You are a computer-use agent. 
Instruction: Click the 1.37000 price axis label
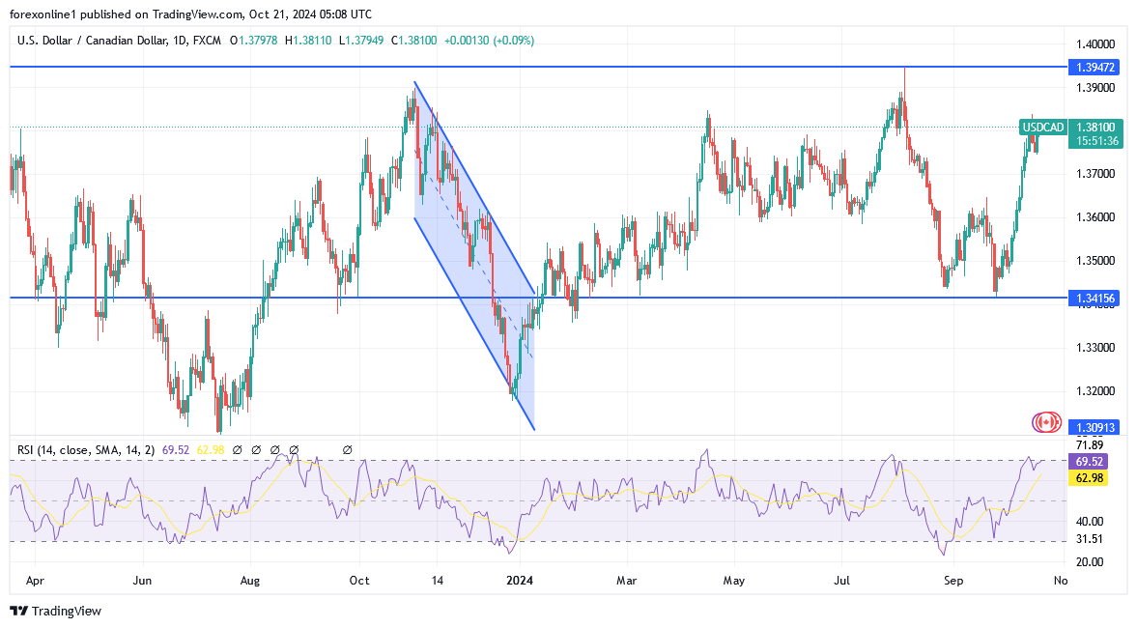[1095, 174]
